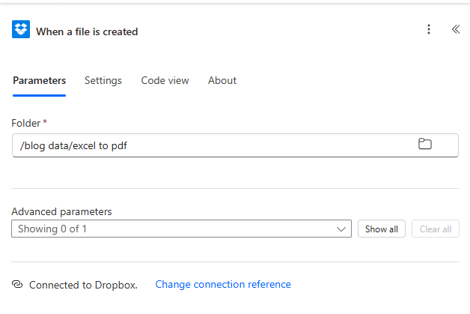
Task: Go to the About tab
Action: point(222,81)
